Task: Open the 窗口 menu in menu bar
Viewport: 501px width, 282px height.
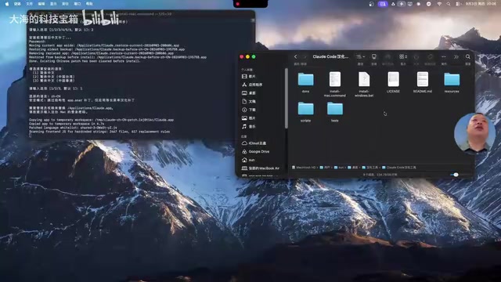Action: [77, 4]
